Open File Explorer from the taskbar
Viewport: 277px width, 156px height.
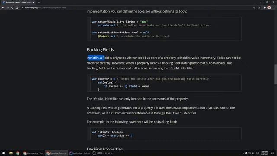[x=11, y=153]
